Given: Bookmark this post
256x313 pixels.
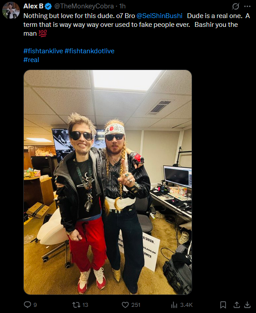Looking at the screenshot, I should tap(223, 305).
